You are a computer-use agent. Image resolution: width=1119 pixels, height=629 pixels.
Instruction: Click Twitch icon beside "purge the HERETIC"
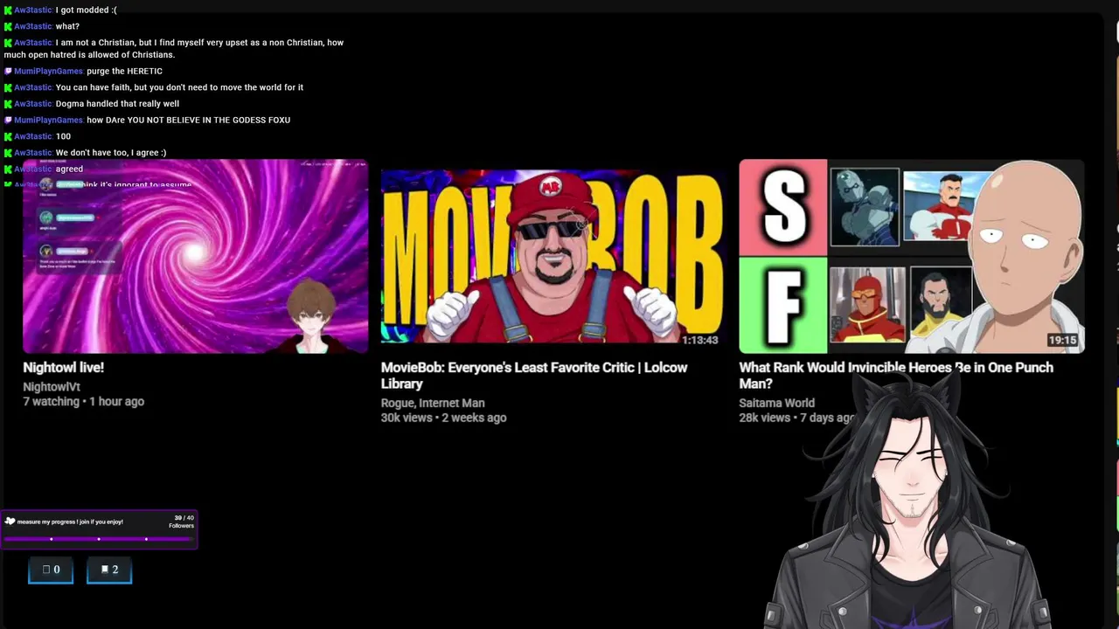tap(8, 71)
